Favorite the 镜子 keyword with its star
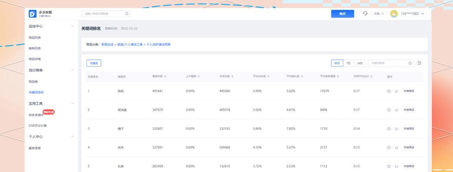 click(x=389, y=129)
